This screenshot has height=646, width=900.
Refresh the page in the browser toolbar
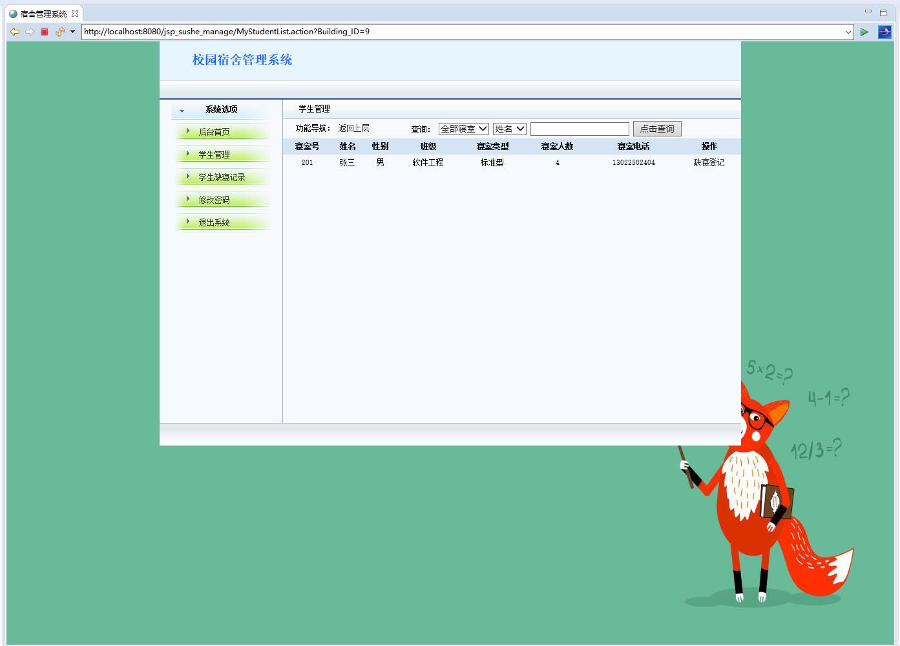(60, 32)
